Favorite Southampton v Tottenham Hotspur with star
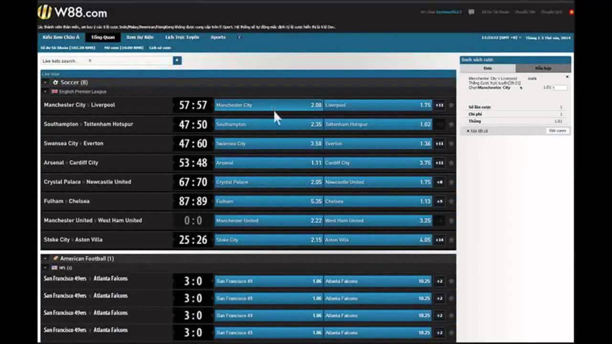Image resolution: width=612 pixels, height=344 pixels. click(451, 124)
